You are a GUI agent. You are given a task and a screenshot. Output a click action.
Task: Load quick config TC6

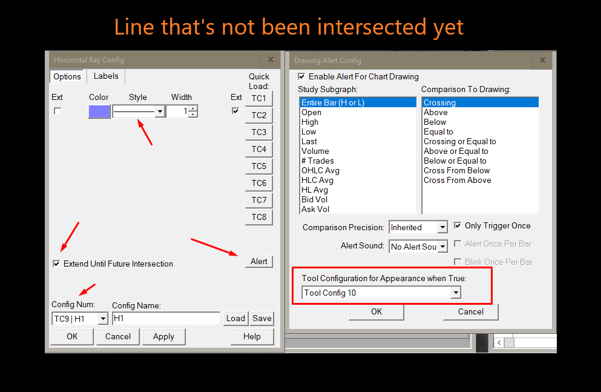click(x=258, y=183)
